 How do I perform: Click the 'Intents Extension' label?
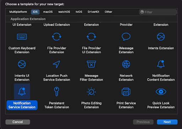click(161, 48)
